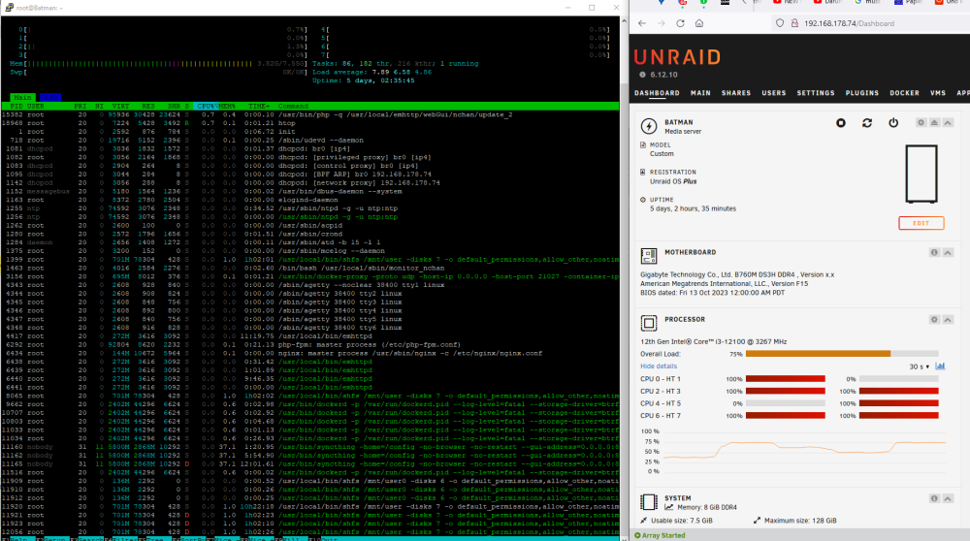This screenshot has width=970, height=541.
Task: Sort htop by the MEM% column header
Action: [227, 107]
